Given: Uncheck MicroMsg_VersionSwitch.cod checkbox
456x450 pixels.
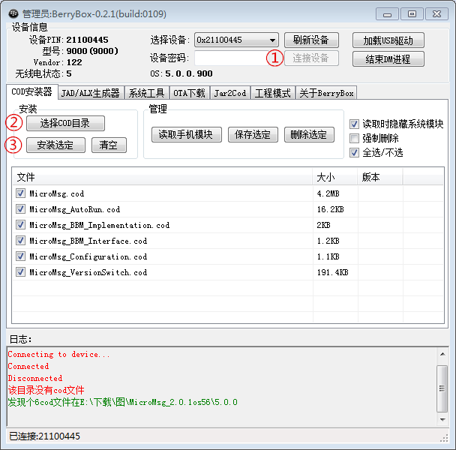Looking at the screenshot, I should [x=20, y=271].
